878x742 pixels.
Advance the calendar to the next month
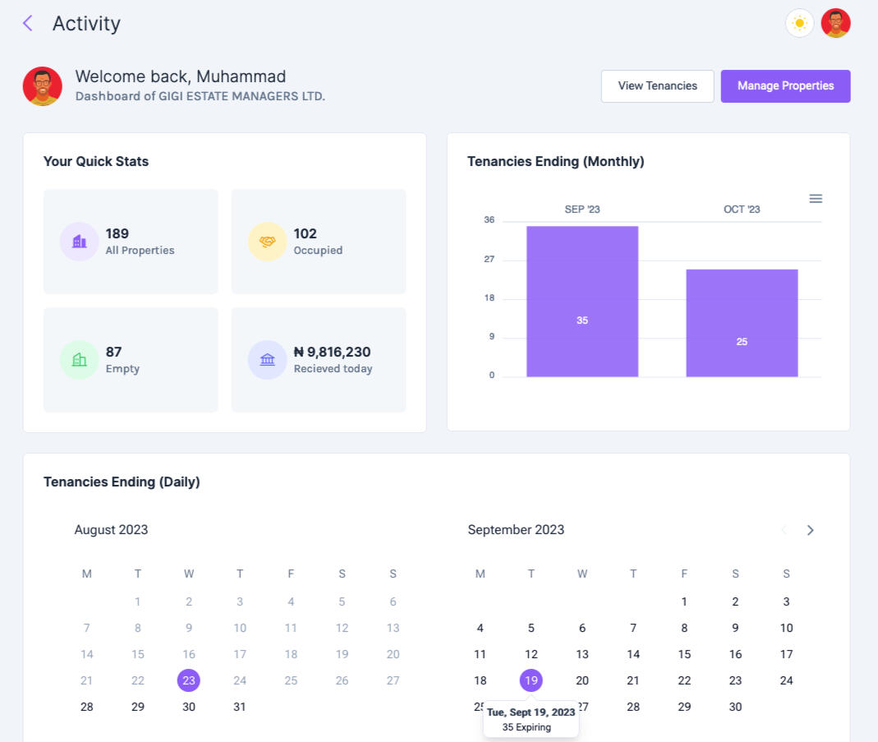(811, 530)
